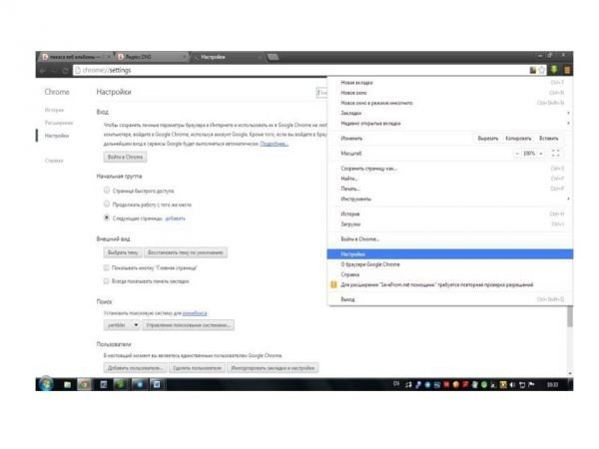599x449 pixels.
Task: Open the Windows Start button
Action: click(x=46, y=383)
